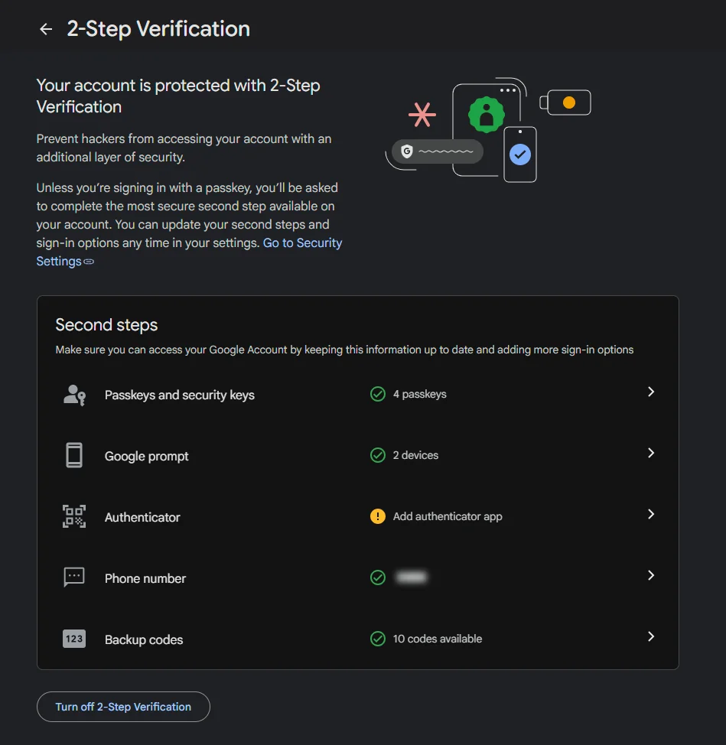Open the Authenticator row chevron
726x745 pixels.
click(x=651, y=514)
